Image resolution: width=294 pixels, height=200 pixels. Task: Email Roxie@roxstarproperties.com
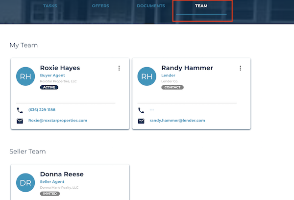(58, 121)
